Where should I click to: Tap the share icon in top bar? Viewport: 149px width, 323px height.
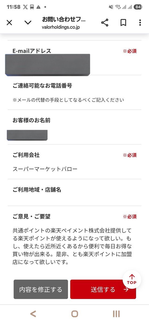coord(105,23)
